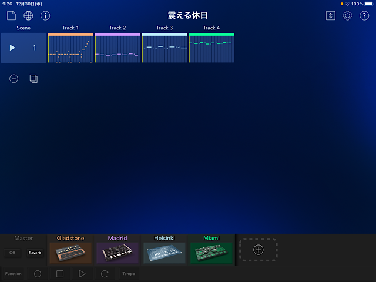Stop playback with the square button
Viewport: 376px width, 282px height.
60,274
